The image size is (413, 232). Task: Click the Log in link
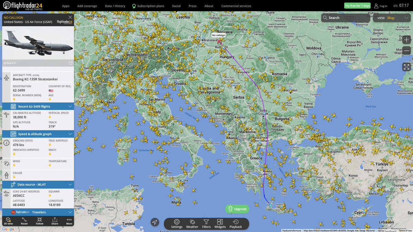(383, 6)
